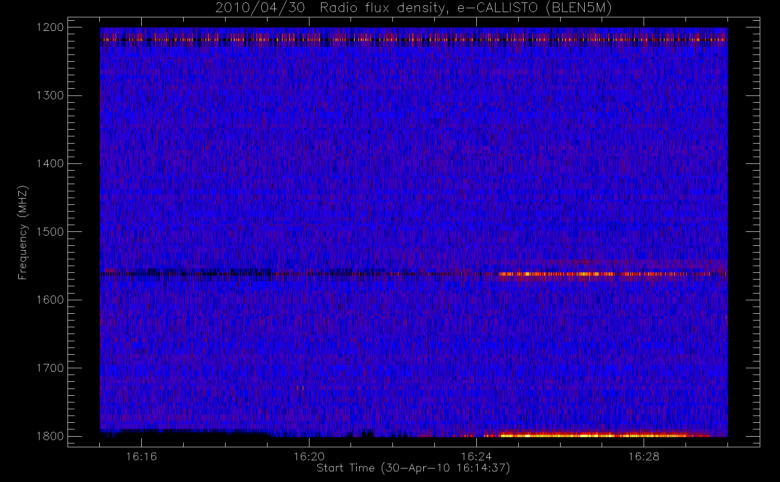
Task: Click the 'Start Time (30-Apr-10 16:14:37)' axis label
Action: tap(413, 468)
